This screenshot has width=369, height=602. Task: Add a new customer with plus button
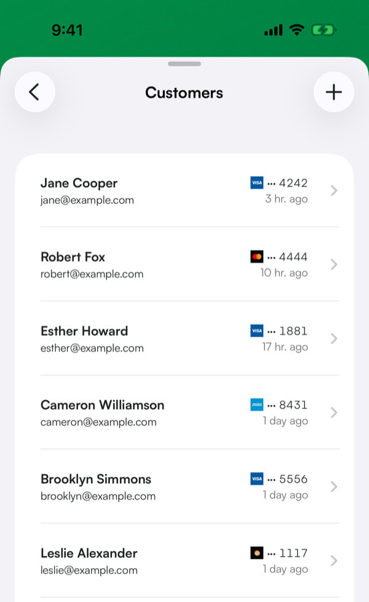334,92
